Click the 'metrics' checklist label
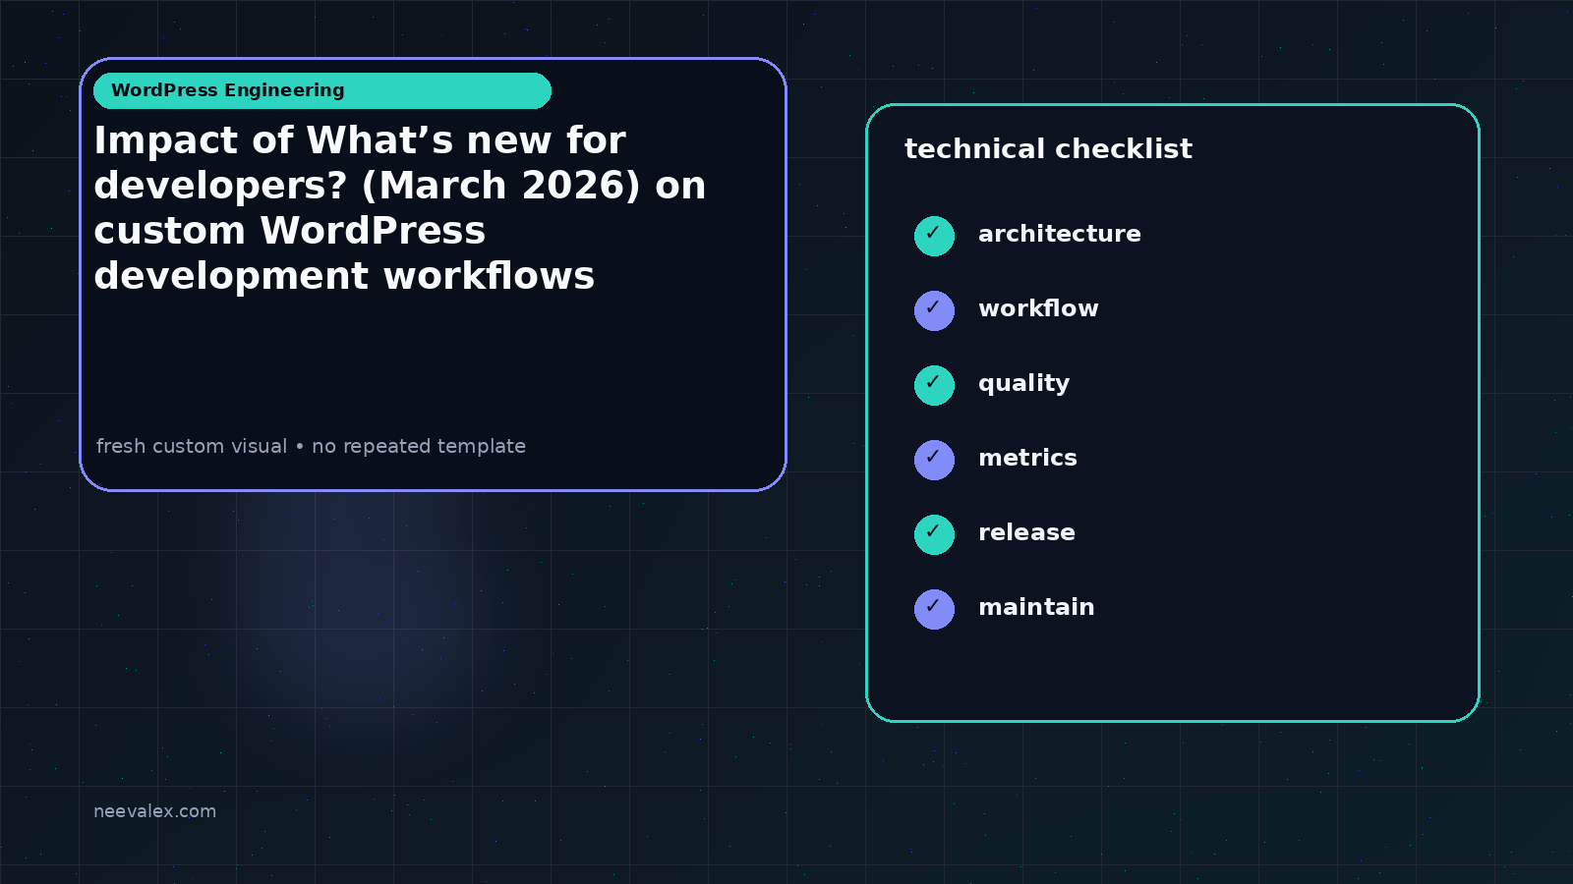This screenshot has height=884, width=1573. (x=1027, y=458)
